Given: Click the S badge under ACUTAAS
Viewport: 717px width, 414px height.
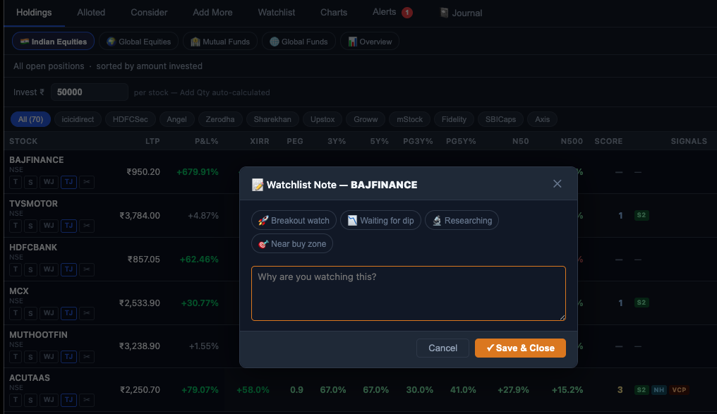Looking at the screenshot, I should pos(30,400).
